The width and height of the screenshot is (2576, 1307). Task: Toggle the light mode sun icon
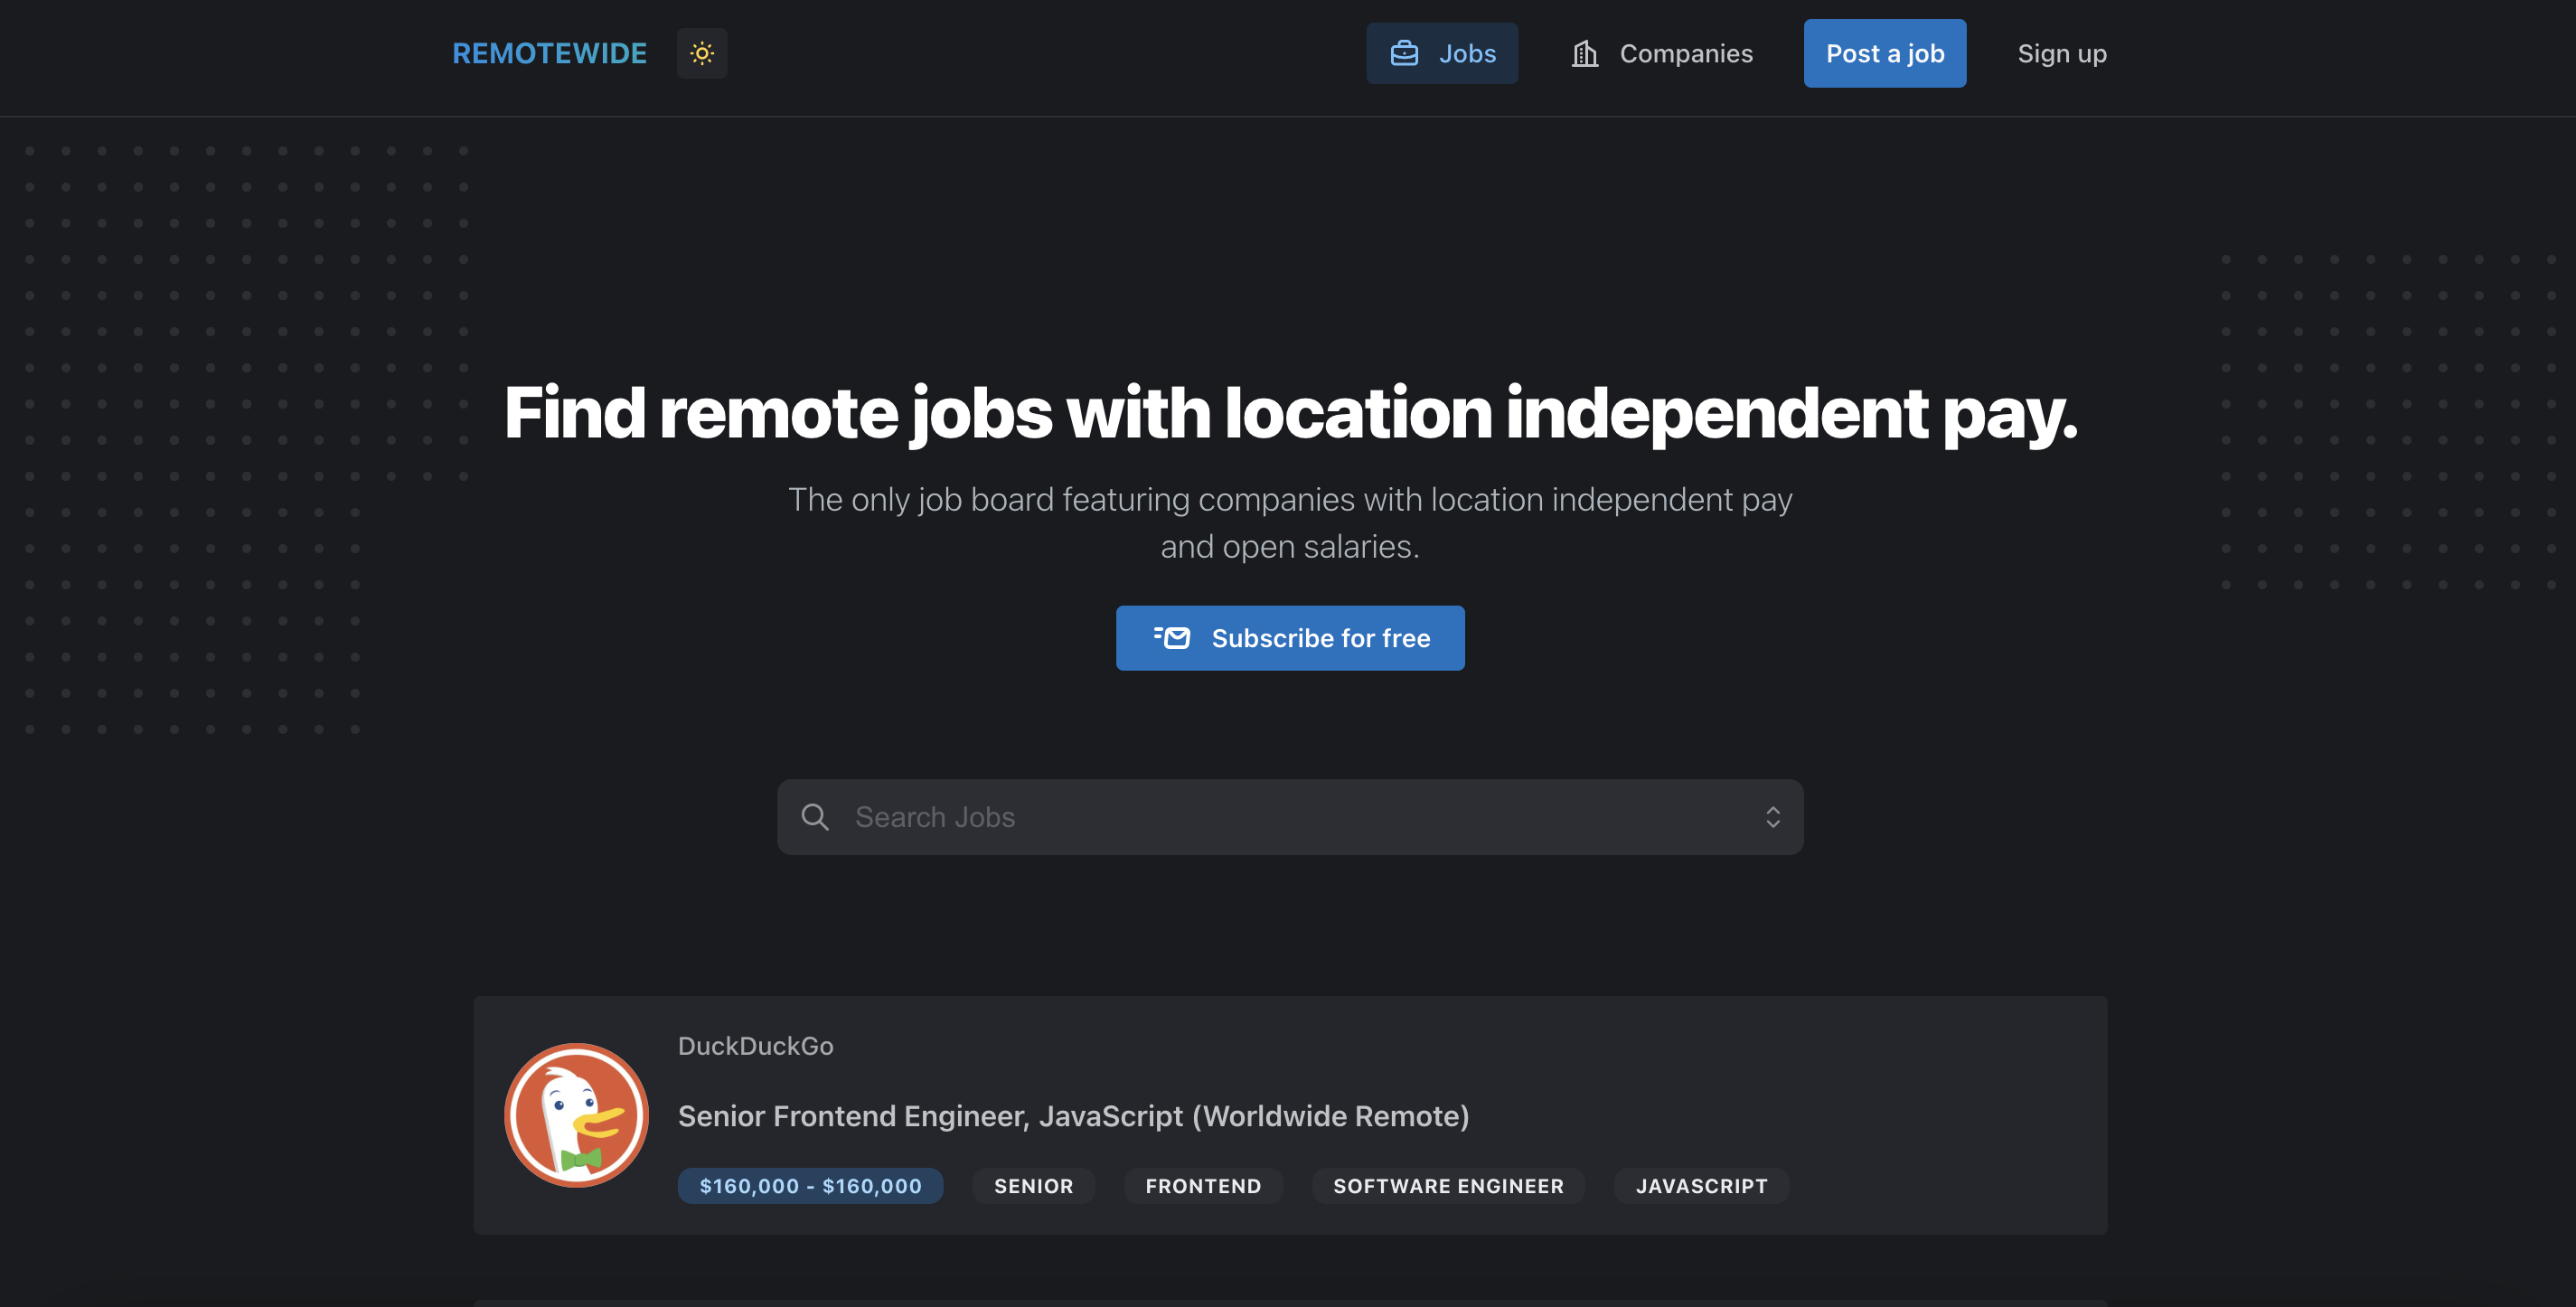(702, 53)
